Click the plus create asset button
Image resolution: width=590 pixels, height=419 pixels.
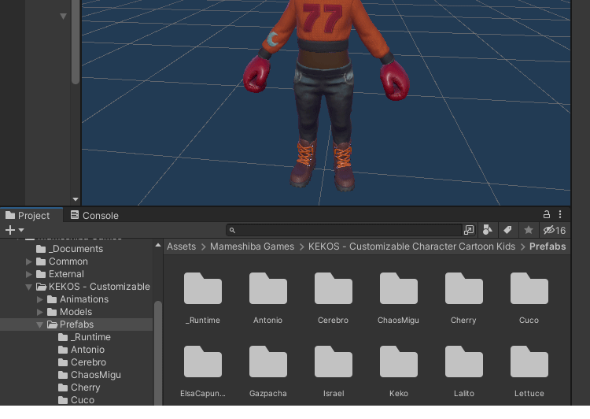pos(10,230)
